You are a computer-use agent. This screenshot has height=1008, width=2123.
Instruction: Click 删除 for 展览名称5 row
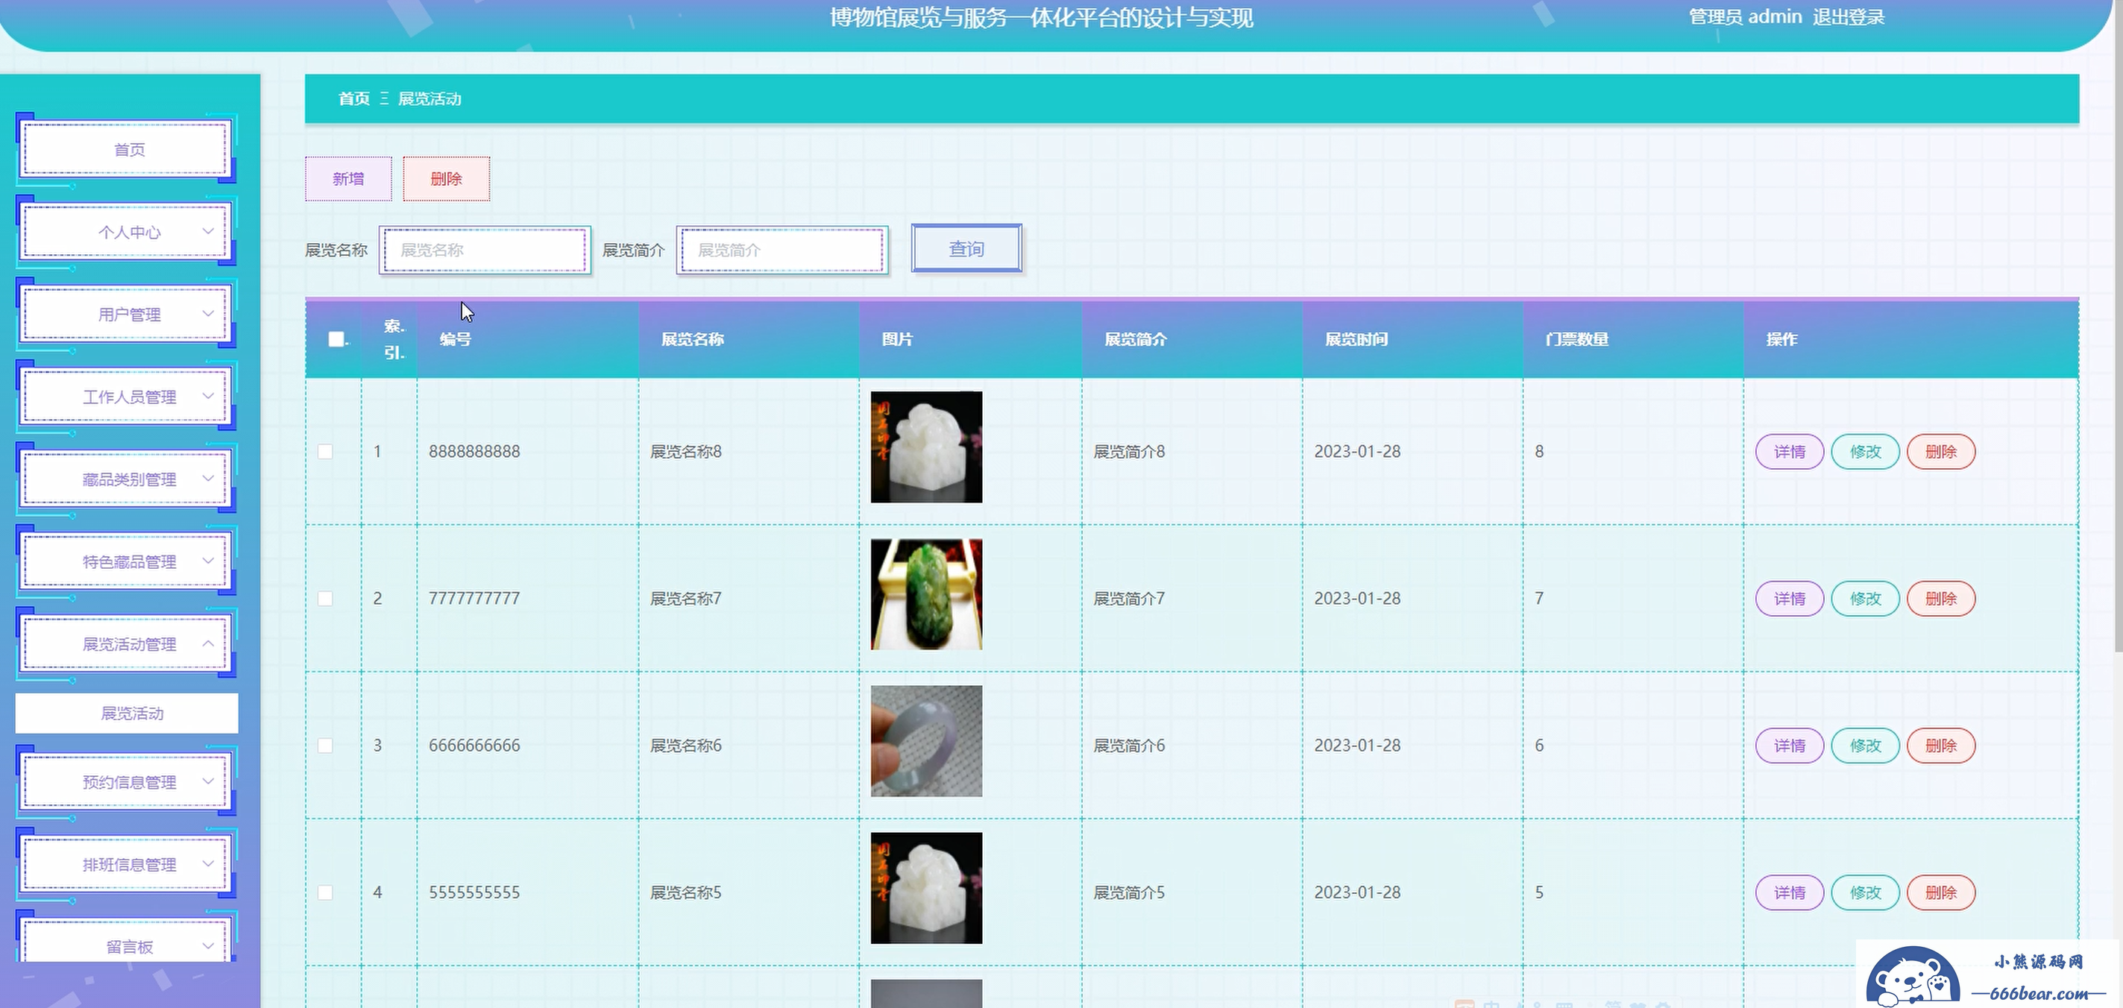point(1941,892)
